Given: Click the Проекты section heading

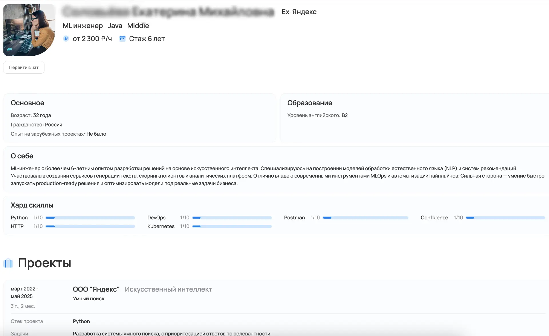Looking at the screenshot, I should pos(45,263).
